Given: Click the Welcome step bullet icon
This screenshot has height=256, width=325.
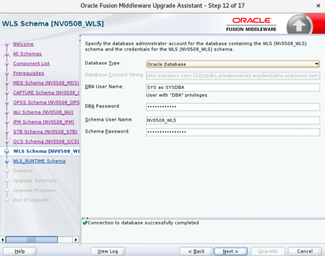Looking at the screenshot, I should (7, 44).
